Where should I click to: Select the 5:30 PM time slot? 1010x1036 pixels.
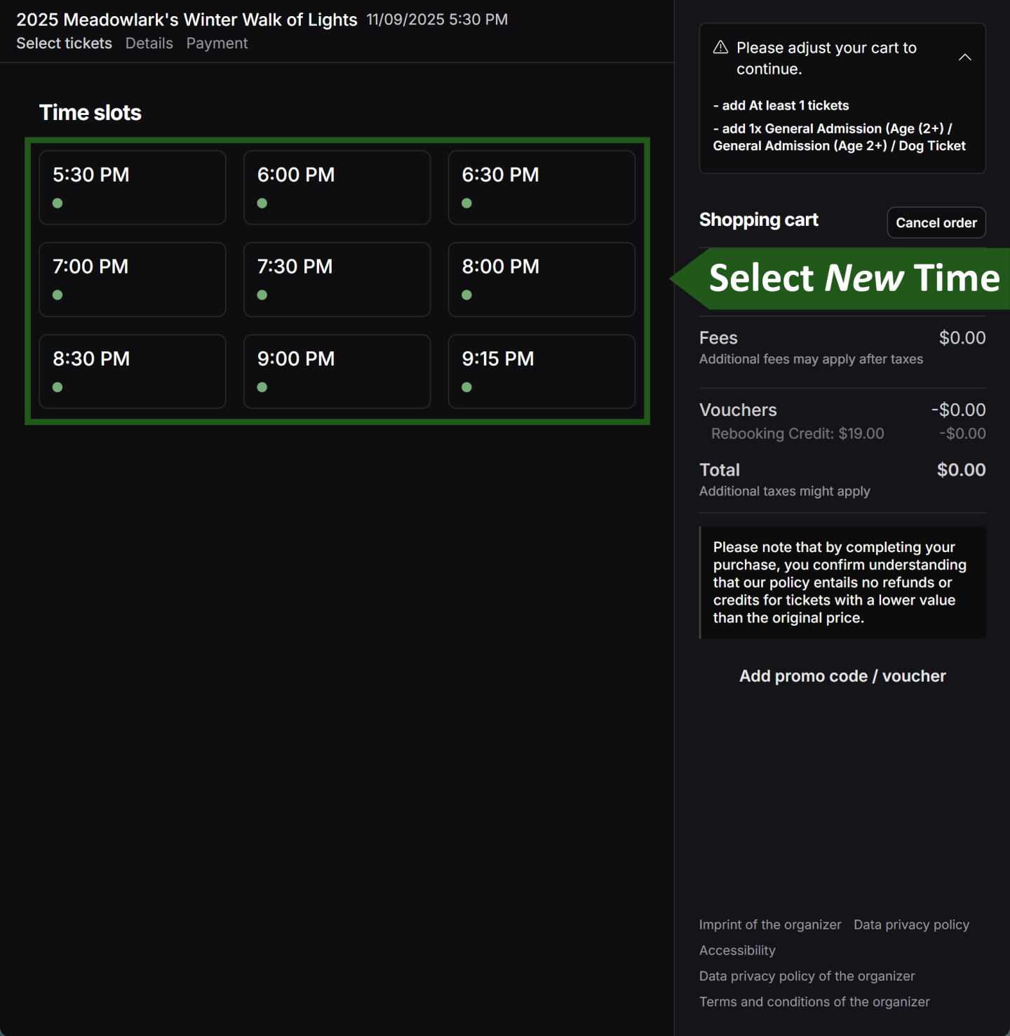132,187
